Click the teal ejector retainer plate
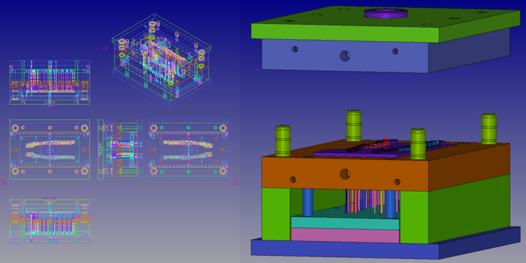 point(344,223)
